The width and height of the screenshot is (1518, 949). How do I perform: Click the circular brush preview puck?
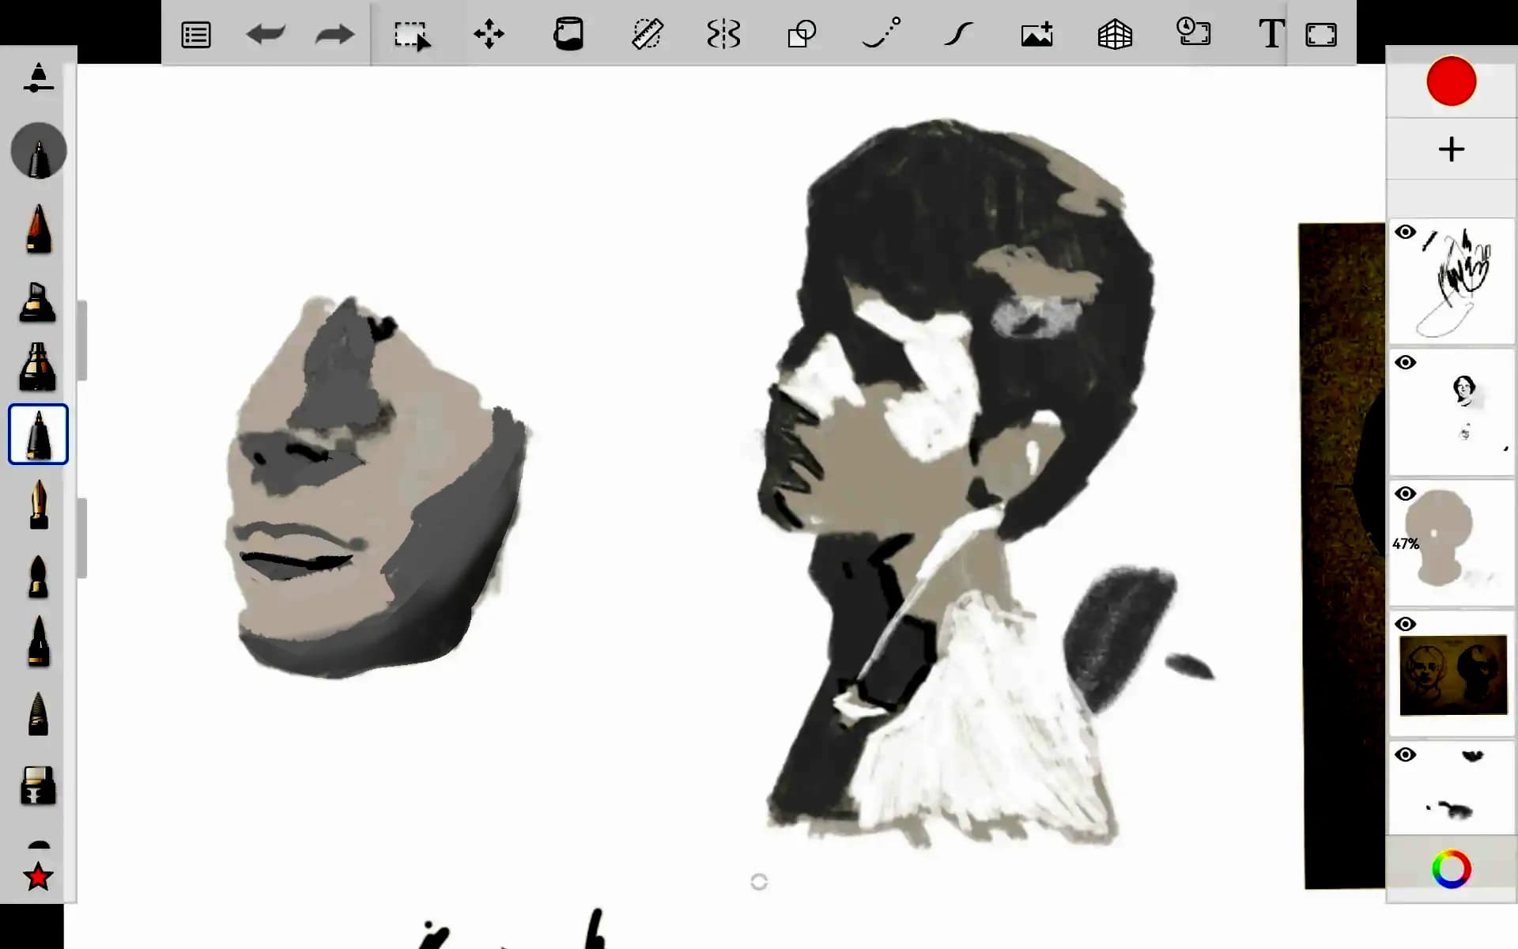pyautogui.click(x=39, y=150)
